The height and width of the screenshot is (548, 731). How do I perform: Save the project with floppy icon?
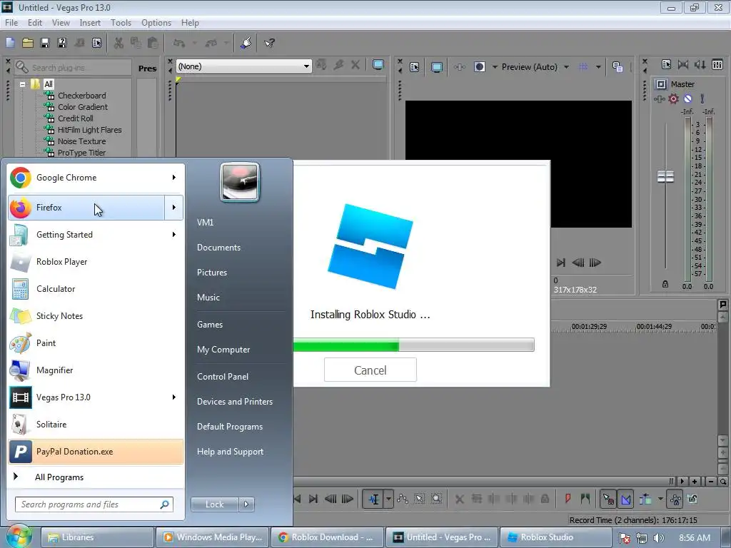coord(45,43)
